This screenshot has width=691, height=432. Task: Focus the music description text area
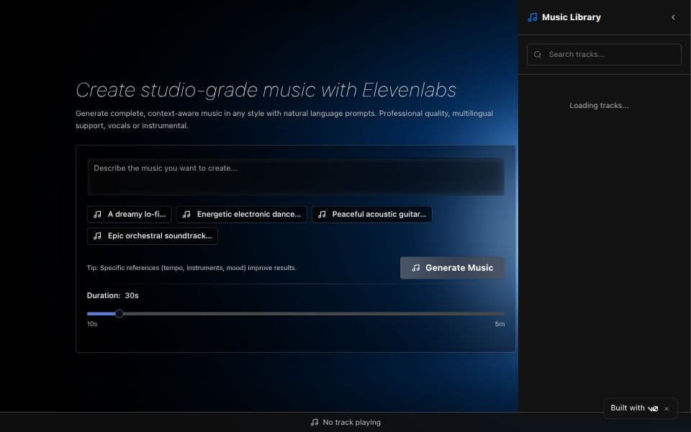[296, 177]
